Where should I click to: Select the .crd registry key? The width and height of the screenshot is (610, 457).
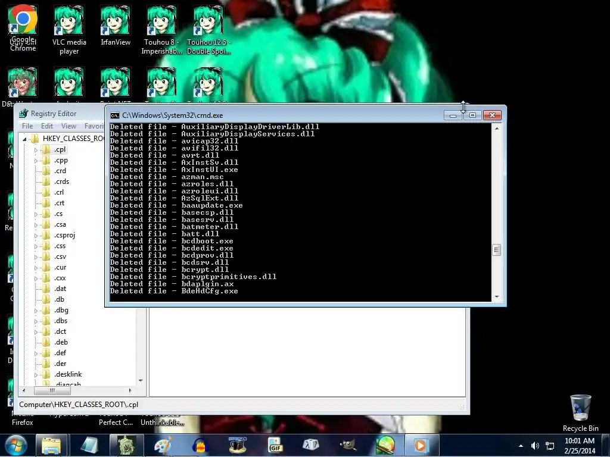pos(60,171)
